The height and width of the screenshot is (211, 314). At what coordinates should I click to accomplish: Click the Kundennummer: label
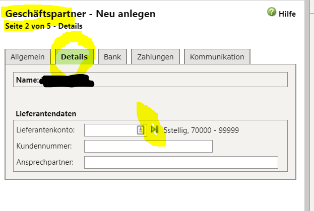(44, 146)
